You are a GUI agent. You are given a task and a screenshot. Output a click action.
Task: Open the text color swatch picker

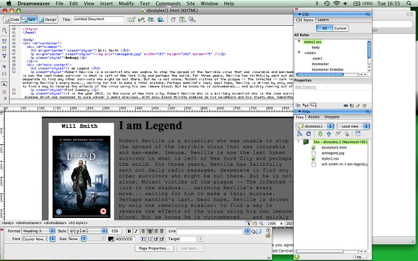[111, 239]
